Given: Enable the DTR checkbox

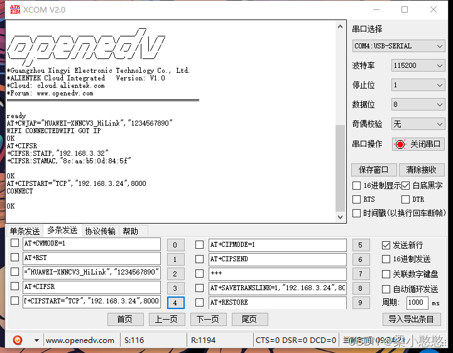Looking at the screenshot, I should coord(405,200).
